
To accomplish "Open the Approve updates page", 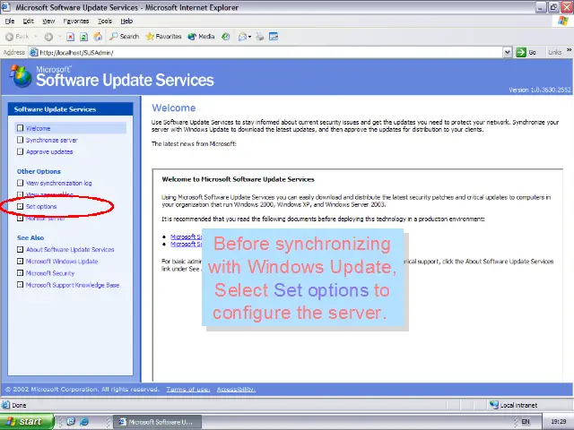I will point(49,151).
